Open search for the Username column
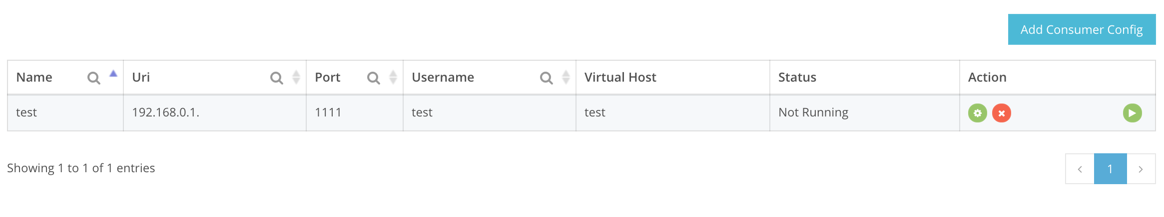Screen dimensions: 1164x217 click(x=546, y=78)
